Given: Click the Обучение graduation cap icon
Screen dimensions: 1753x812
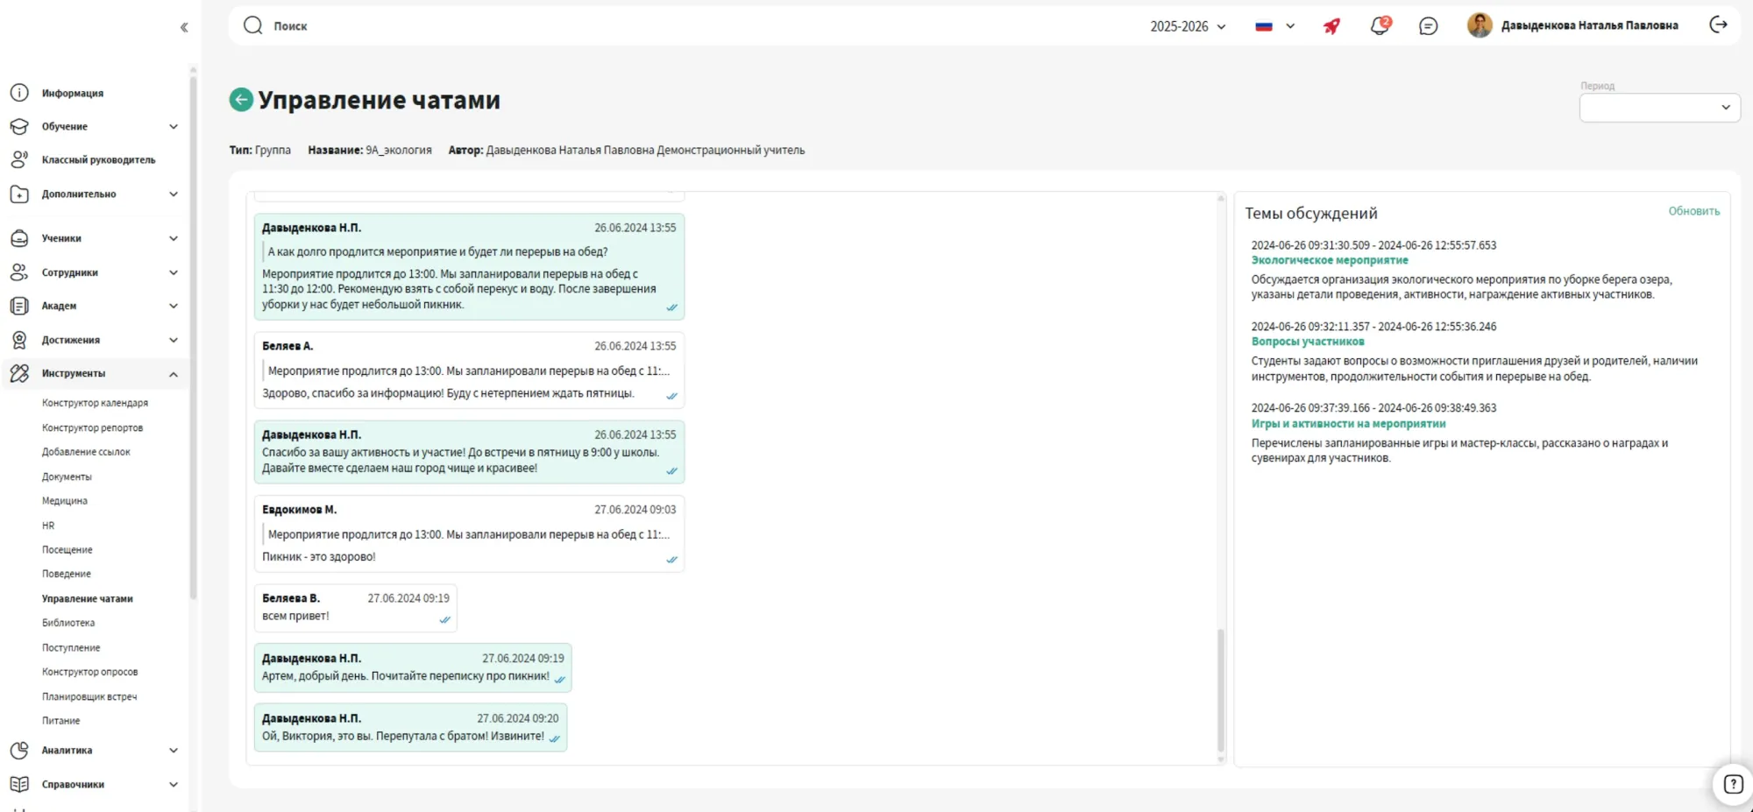Looking at the screenshot, I should coord(19,126).
